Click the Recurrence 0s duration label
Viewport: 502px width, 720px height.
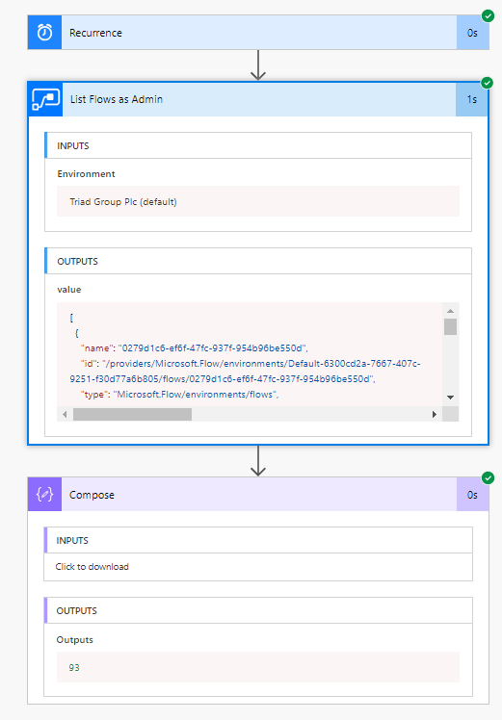click(x=472, y=33)
